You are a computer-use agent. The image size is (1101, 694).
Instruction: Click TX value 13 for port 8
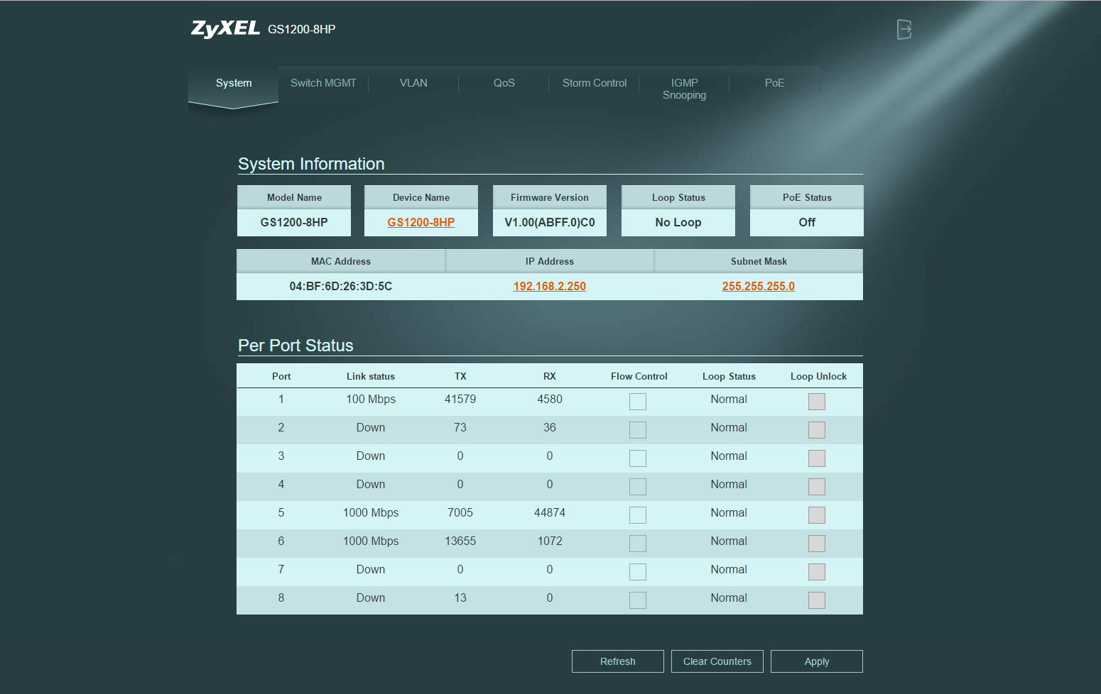(460, 597)
